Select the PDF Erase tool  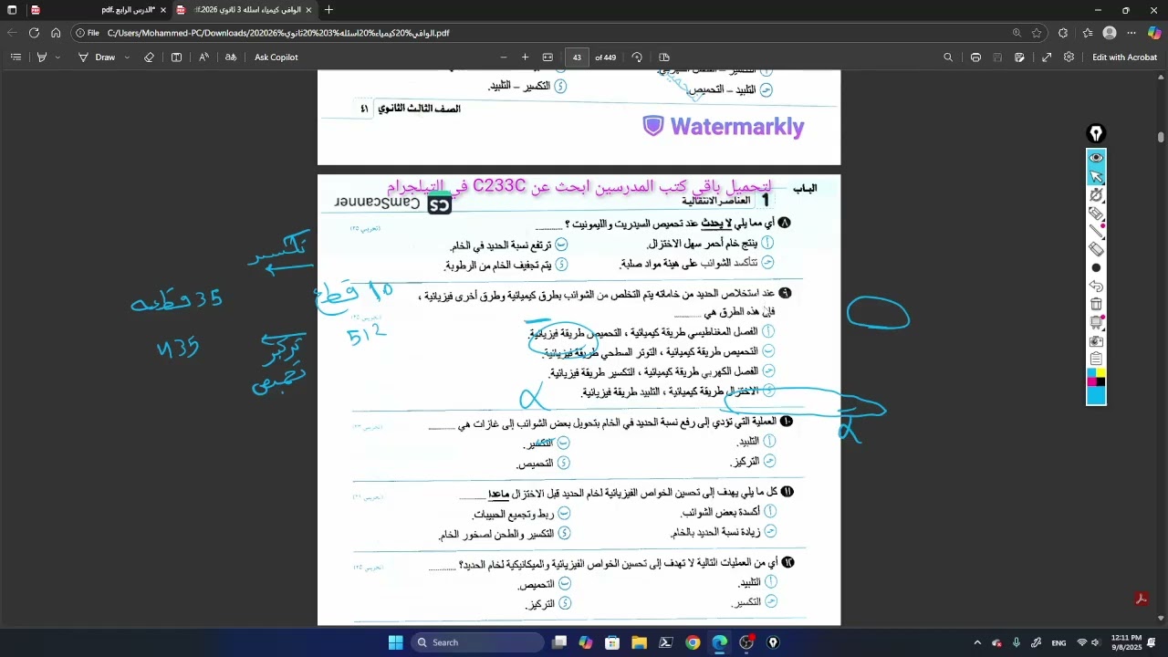(149, 57)
